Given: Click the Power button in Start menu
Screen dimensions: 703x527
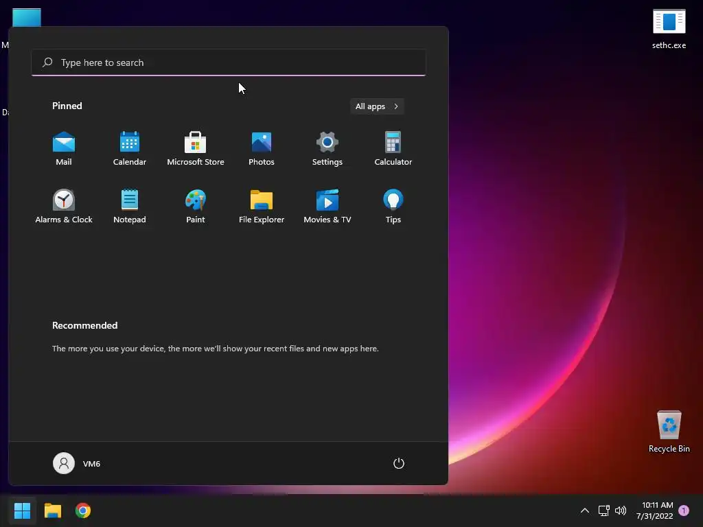Looking at the screenshot, I should (x=399, y=463).
